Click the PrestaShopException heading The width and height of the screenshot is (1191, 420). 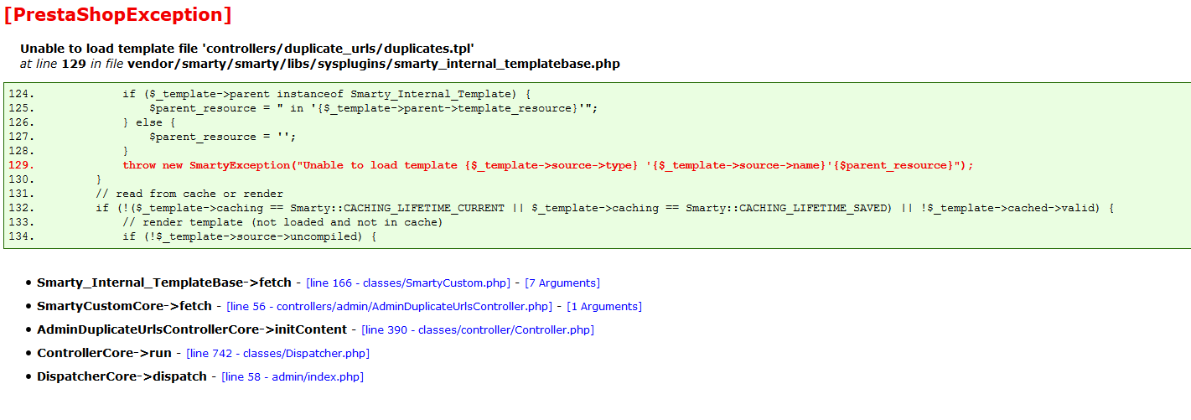[x=117, y=14]
